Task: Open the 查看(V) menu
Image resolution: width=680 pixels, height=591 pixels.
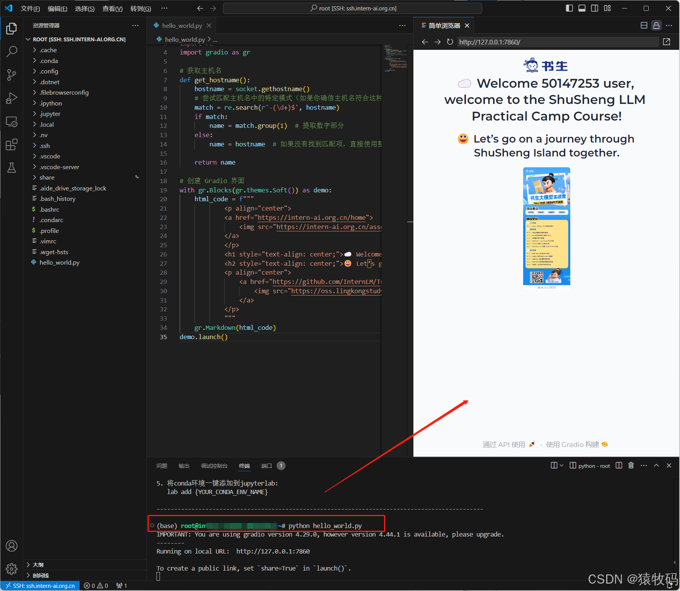Action: point(112,8)
